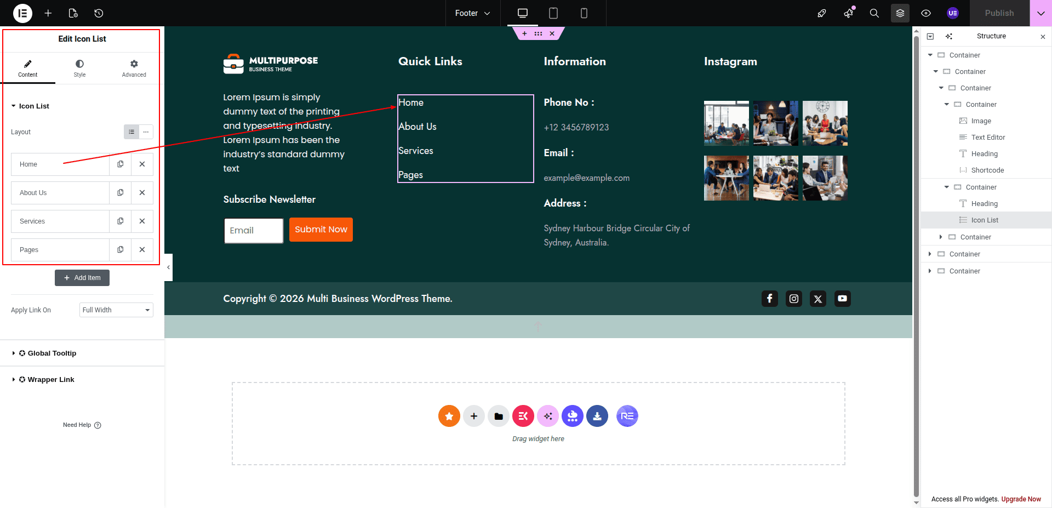Remove the Home list item
The image size is (1052, 508).
[142, 164]
